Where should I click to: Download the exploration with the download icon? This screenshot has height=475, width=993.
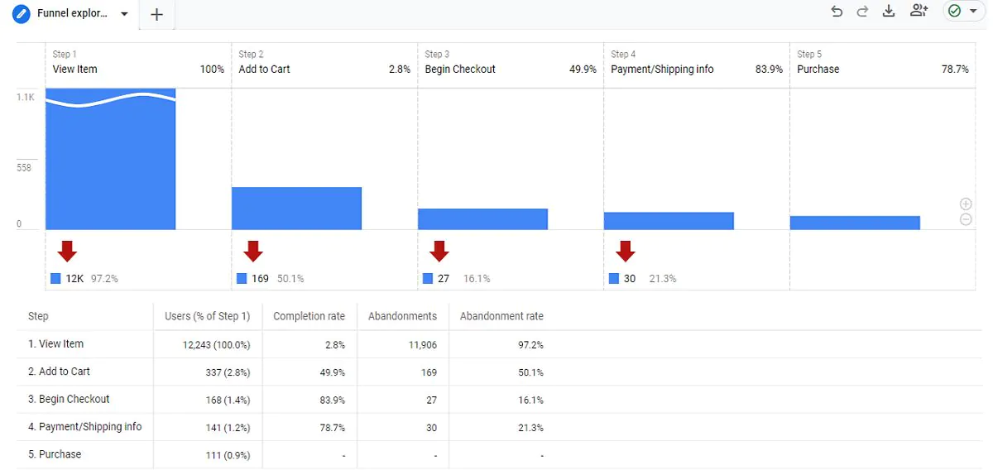890,12
